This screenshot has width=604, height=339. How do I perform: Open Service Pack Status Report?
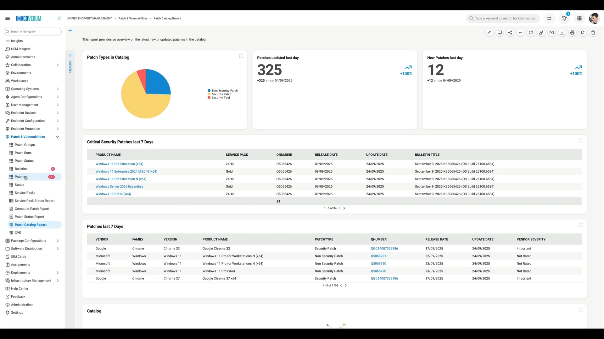[x=34, y=201]
